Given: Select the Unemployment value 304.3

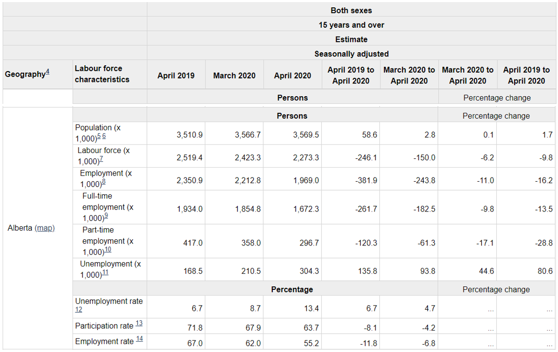Looking at the screenshot, I should [309, 271].
